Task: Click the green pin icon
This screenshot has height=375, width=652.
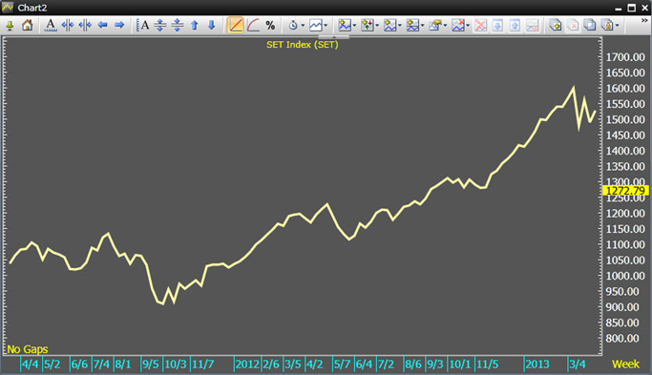Action: [10, 26]
